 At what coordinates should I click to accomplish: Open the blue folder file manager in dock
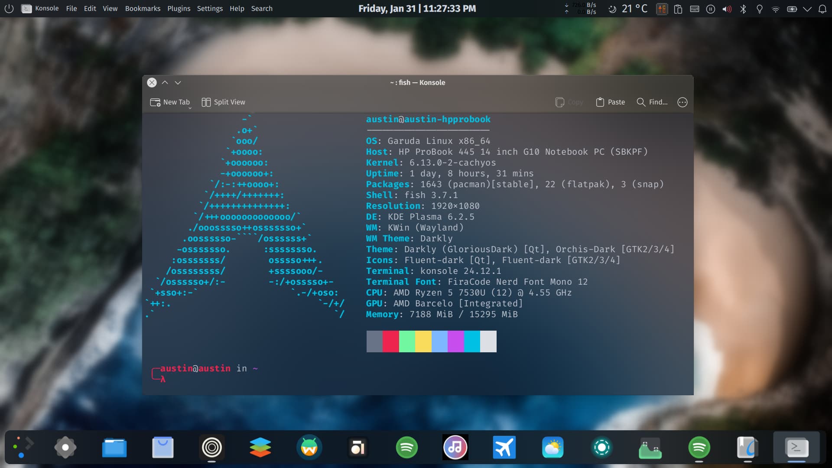[x=114, y=448]
